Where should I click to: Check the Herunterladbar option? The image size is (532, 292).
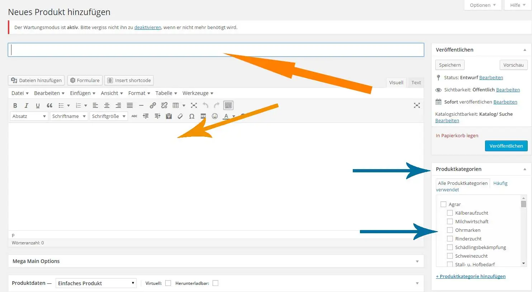click(215, 283)
